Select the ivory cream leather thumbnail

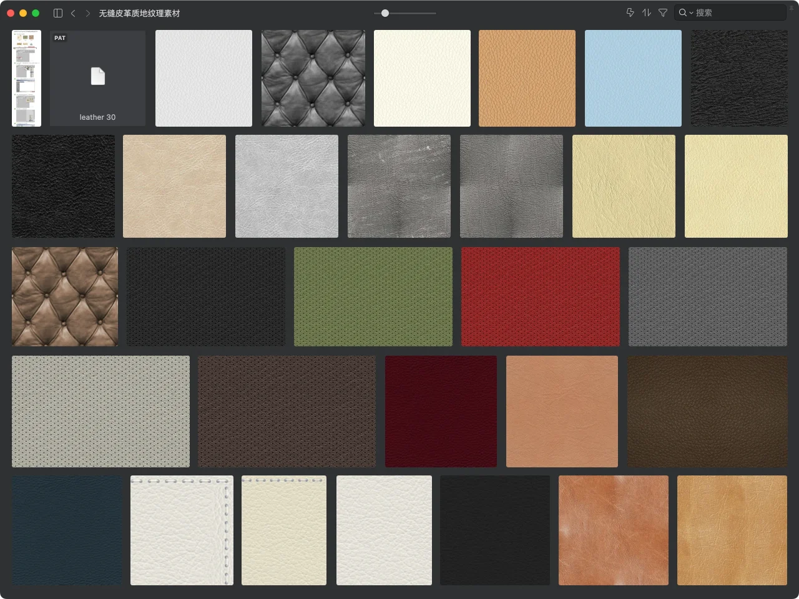[422, 78]
